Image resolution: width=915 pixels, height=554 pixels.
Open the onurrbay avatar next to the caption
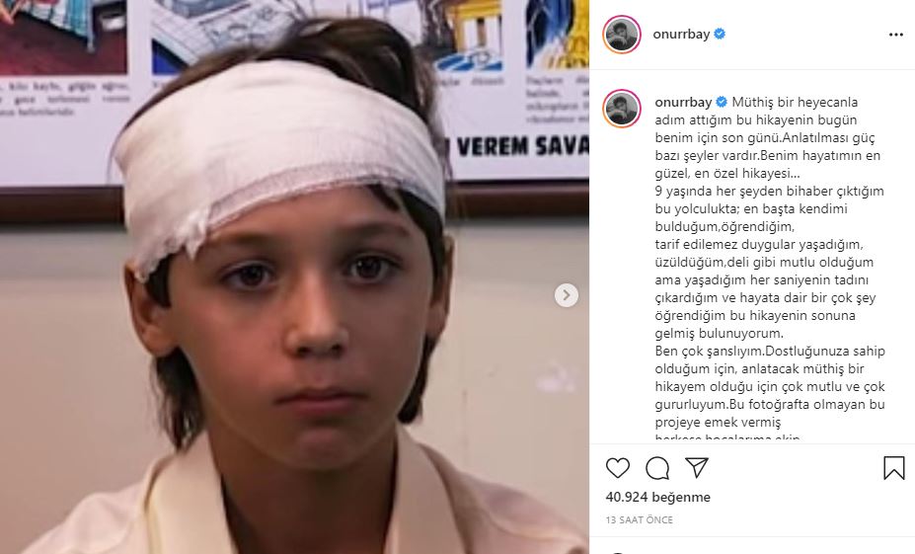pyautogui.click(x=622, y=109)
